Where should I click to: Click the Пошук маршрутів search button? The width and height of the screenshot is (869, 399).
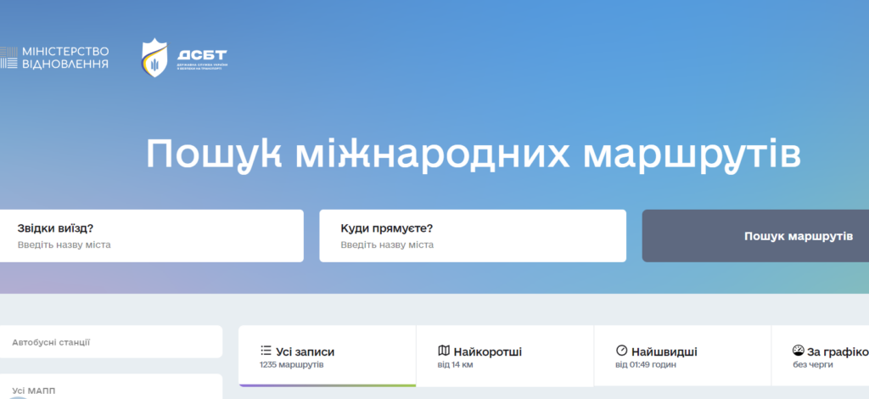click(755, 236)
